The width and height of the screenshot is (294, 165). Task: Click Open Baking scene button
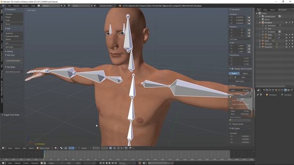pos(13,72)
